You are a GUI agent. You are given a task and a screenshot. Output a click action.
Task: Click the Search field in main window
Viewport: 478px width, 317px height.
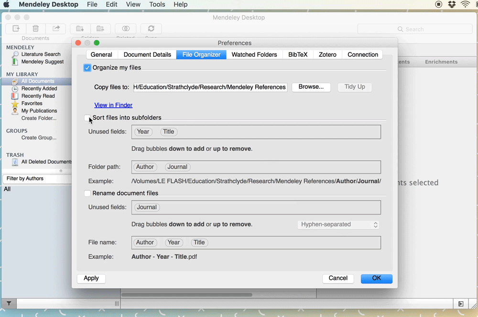click(414, 29)
